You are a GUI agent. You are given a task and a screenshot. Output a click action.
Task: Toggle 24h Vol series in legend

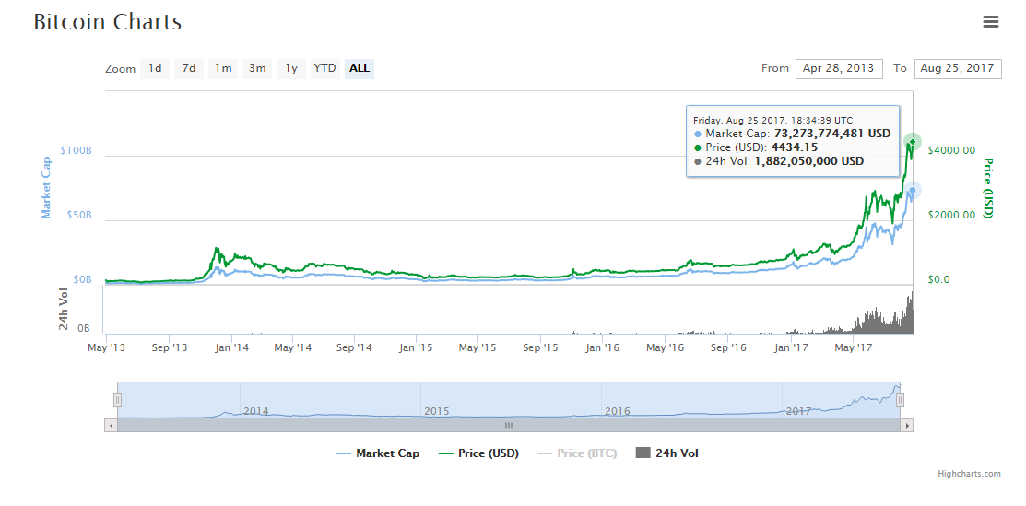pos(666,453)
